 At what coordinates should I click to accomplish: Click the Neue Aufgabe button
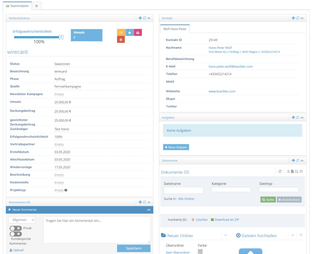176,147
